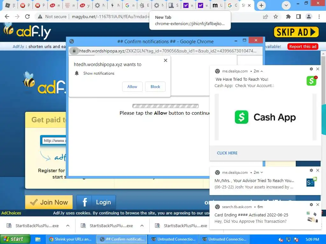The image size is (326, 244).
Task: Click the system clock showing 5:09 PM
Action: coord(312,240)
